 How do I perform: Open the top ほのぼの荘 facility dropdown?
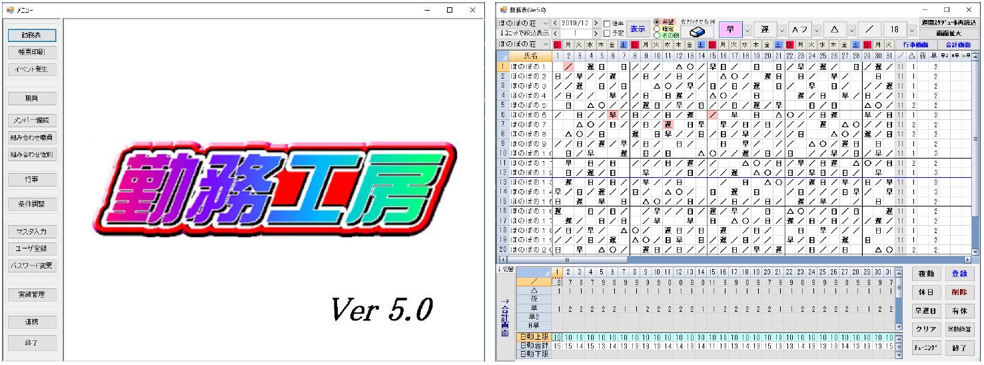(522, 23)
